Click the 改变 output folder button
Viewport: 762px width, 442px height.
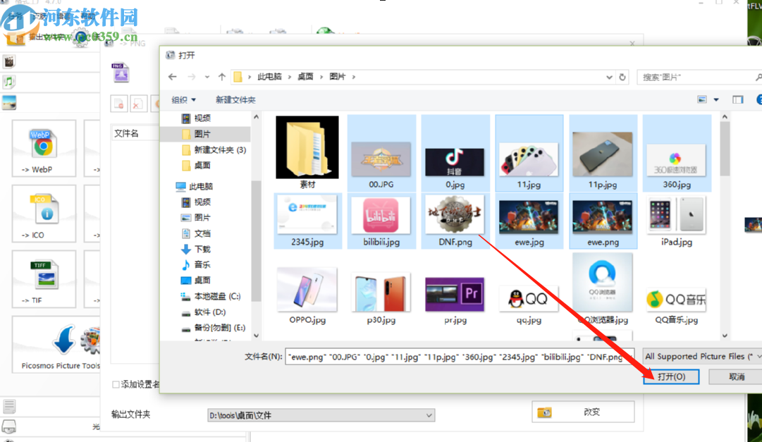click(583, 412)
